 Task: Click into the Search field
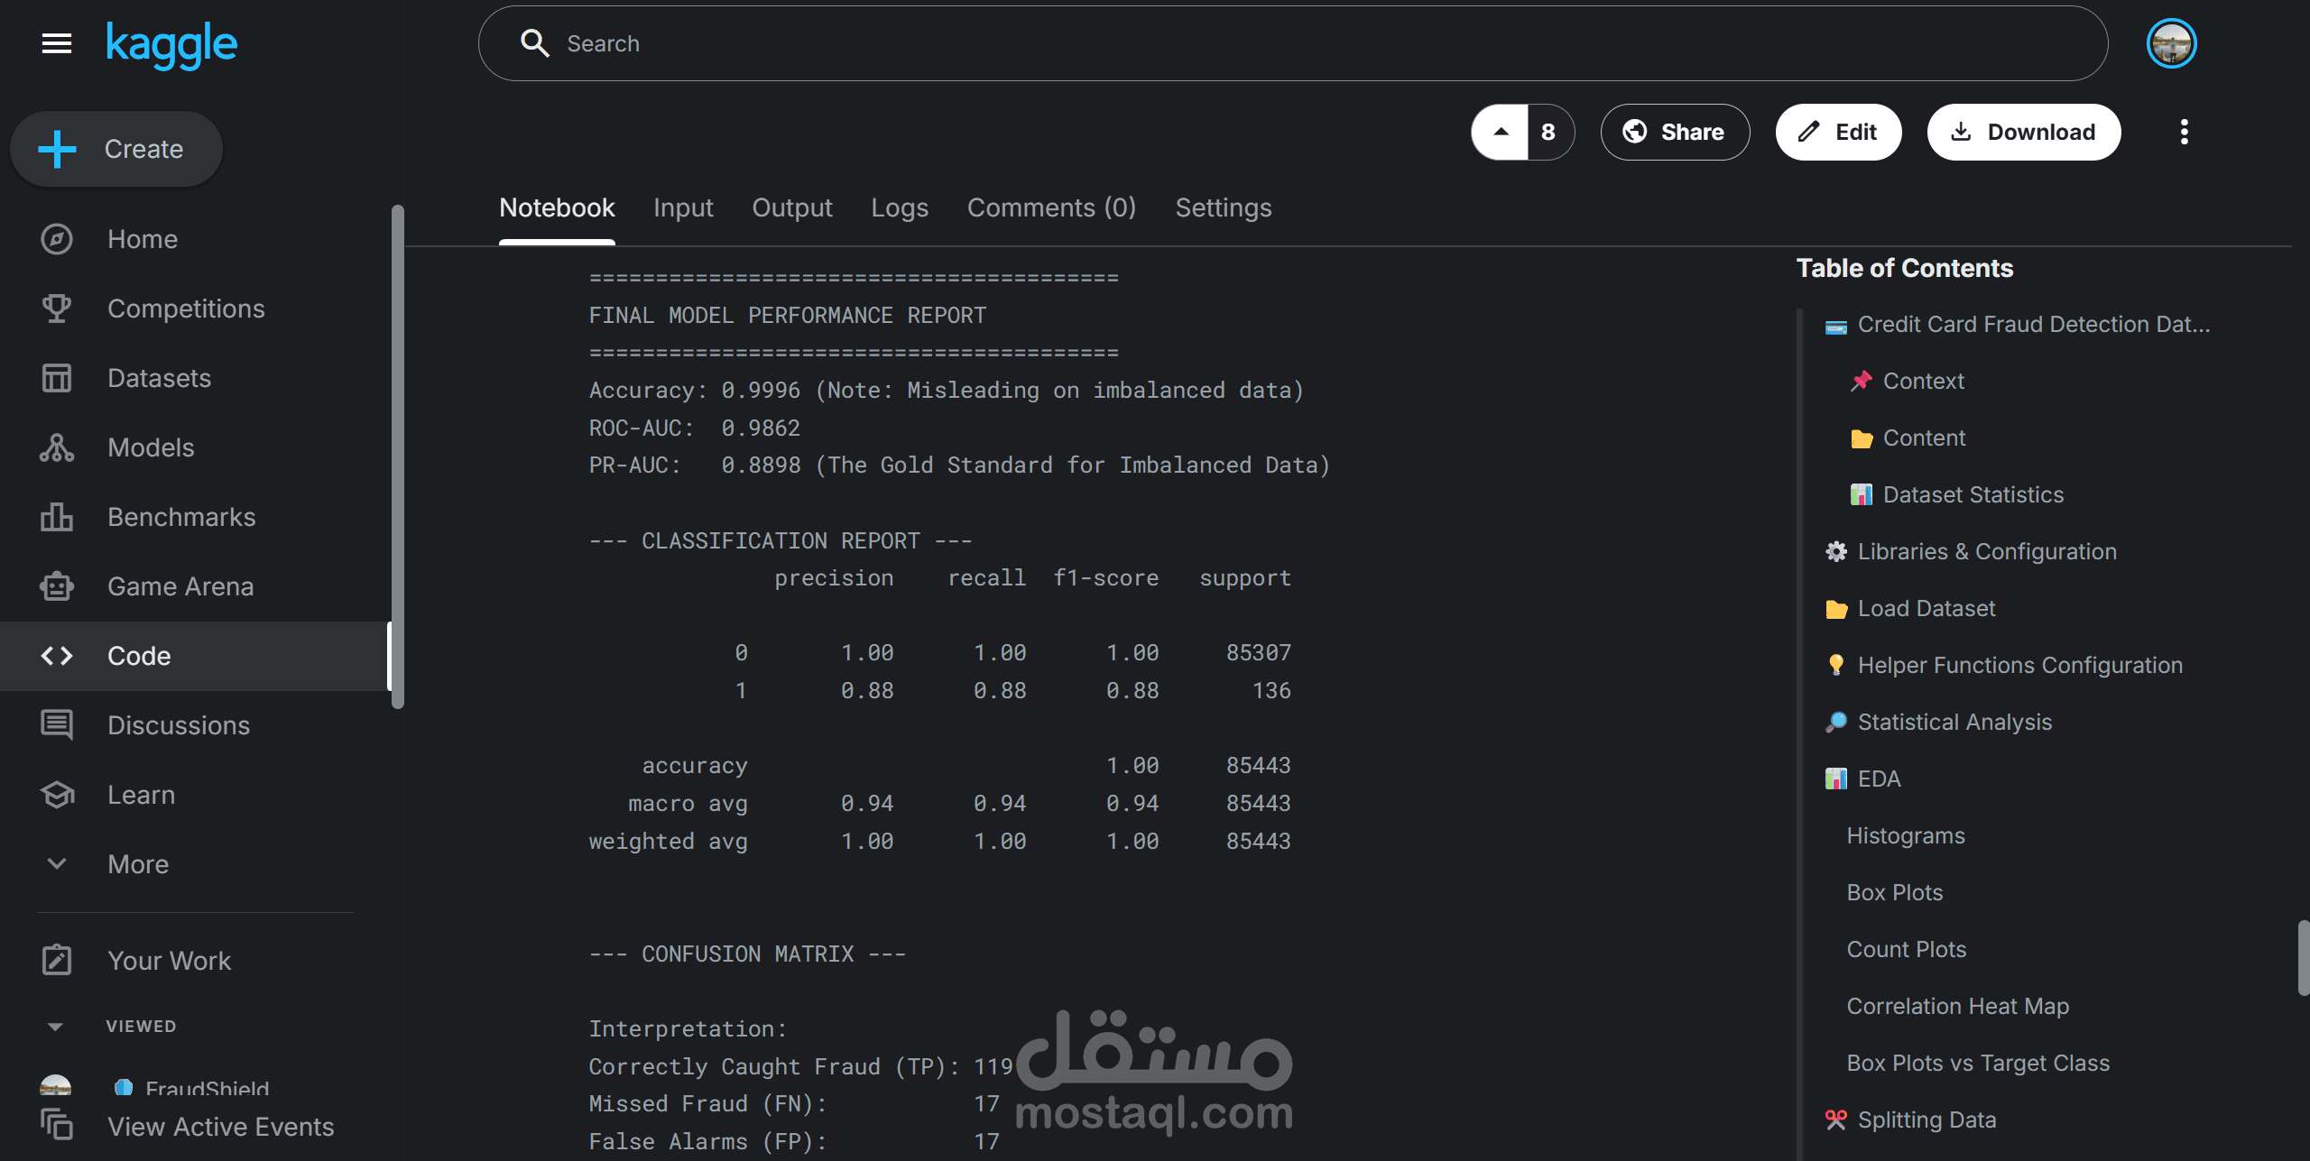(1290, 43)
